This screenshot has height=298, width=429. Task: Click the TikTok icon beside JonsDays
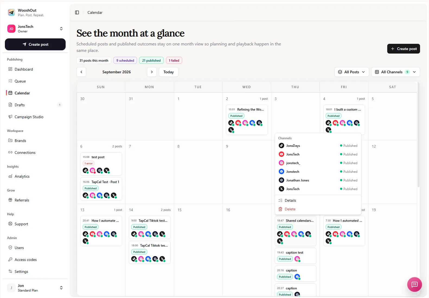pyautogui.click(x=281, y=145)
